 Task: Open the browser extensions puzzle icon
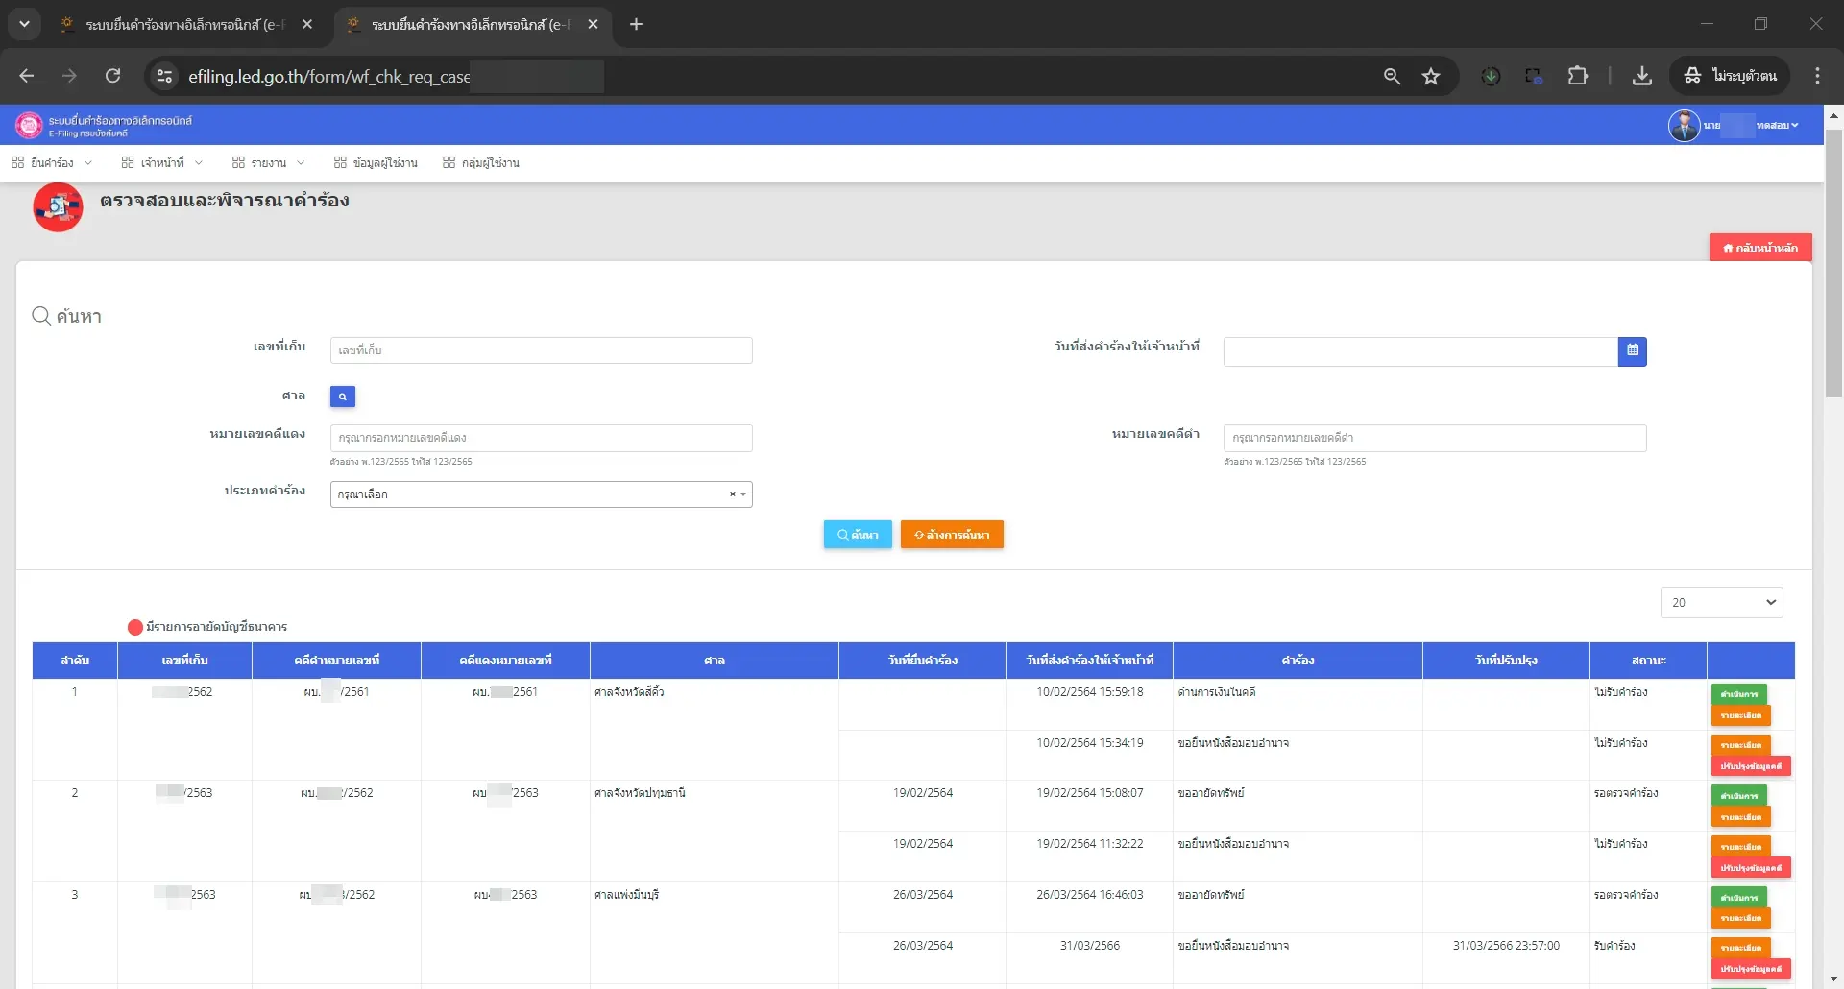[1578, 76]
